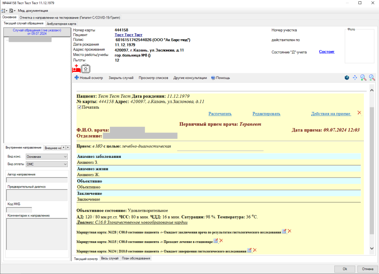Select the grayed case tree item

(x=30, y=40)
